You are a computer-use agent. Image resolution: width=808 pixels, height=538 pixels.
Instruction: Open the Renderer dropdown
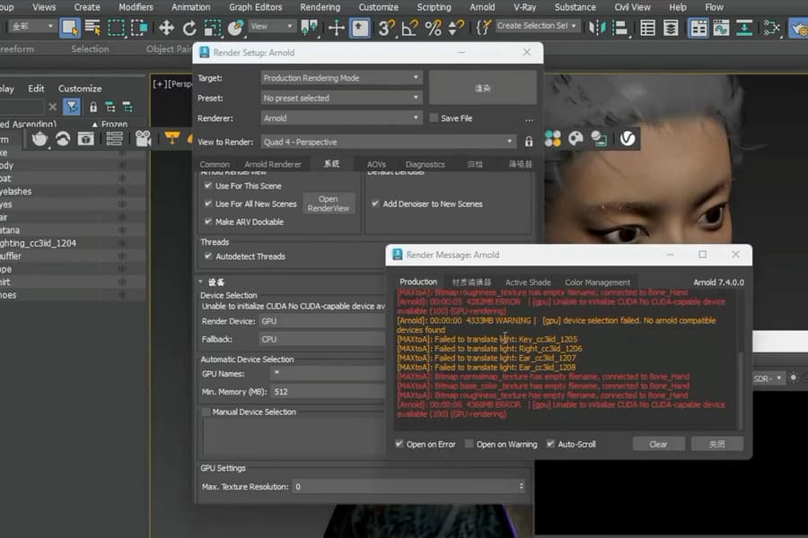click(x=341, y=117)
